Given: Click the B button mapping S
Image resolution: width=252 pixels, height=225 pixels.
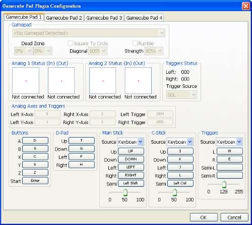Looking at the screenshot, I should (x=35, y=149).
